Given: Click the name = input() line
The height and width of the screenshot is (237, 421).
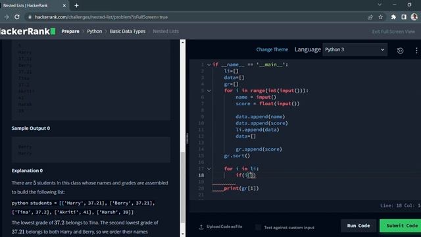Looking at the screenshot, I should coord(256,97).
